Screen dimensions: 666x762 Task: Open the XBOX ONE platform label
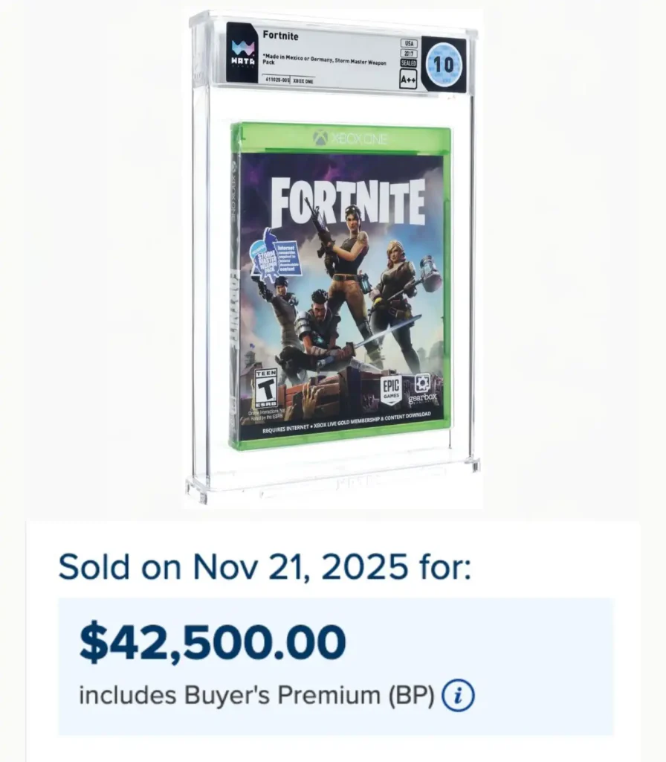click(x=302, y=79)
